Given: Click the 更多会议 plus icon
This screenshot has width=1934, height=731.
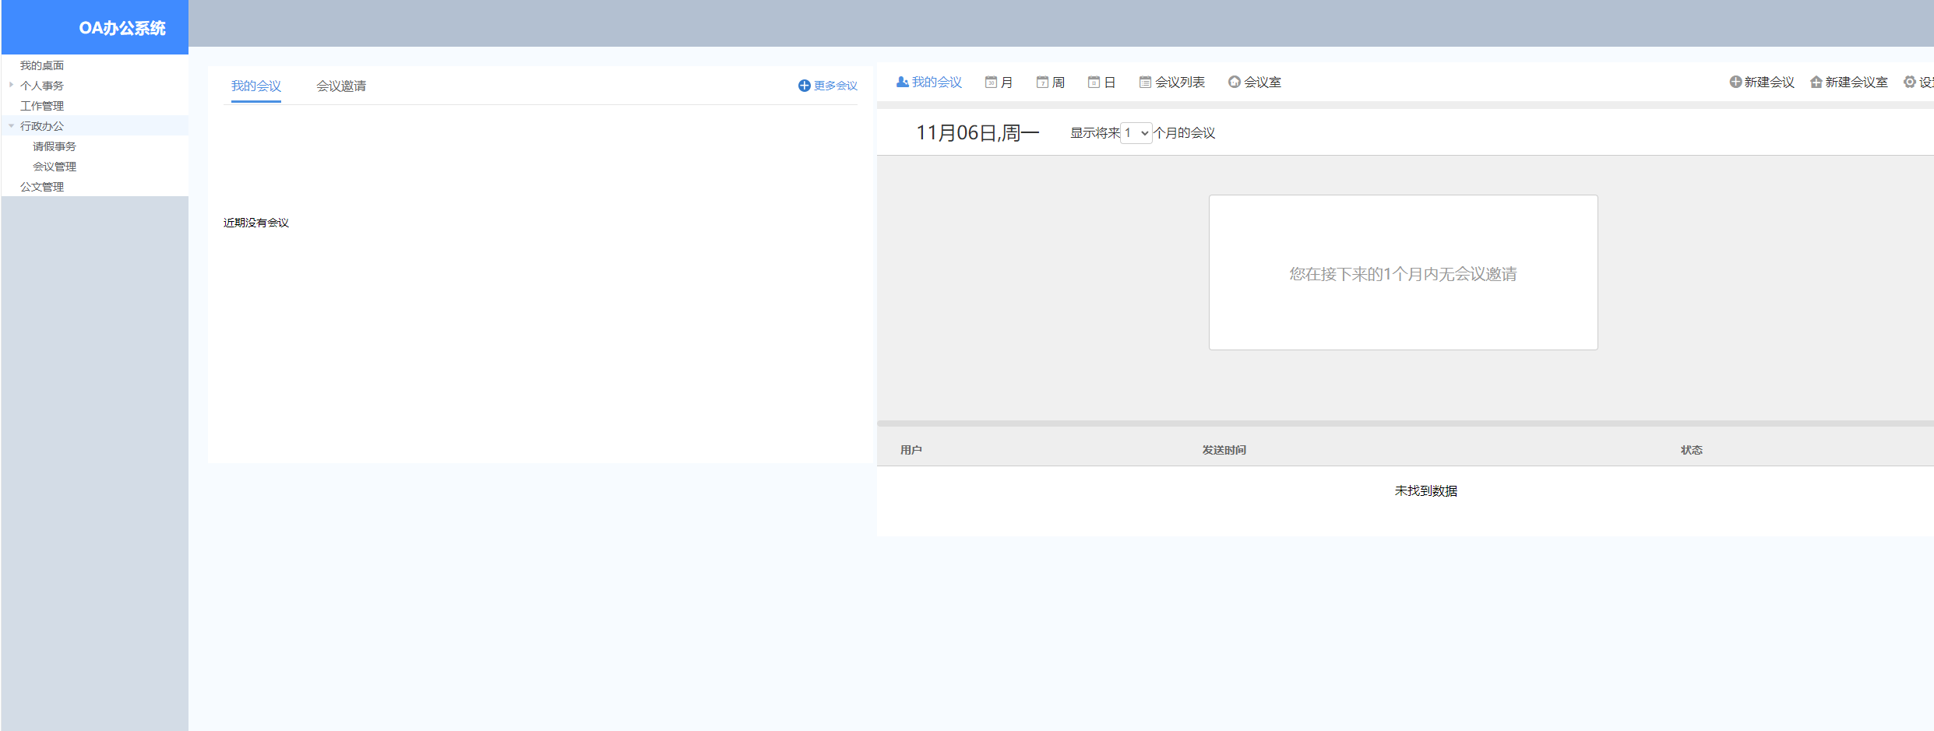Looking at the screenshot, I should click(803, 86).
